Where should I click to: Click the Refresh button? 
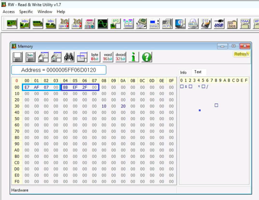241,54
